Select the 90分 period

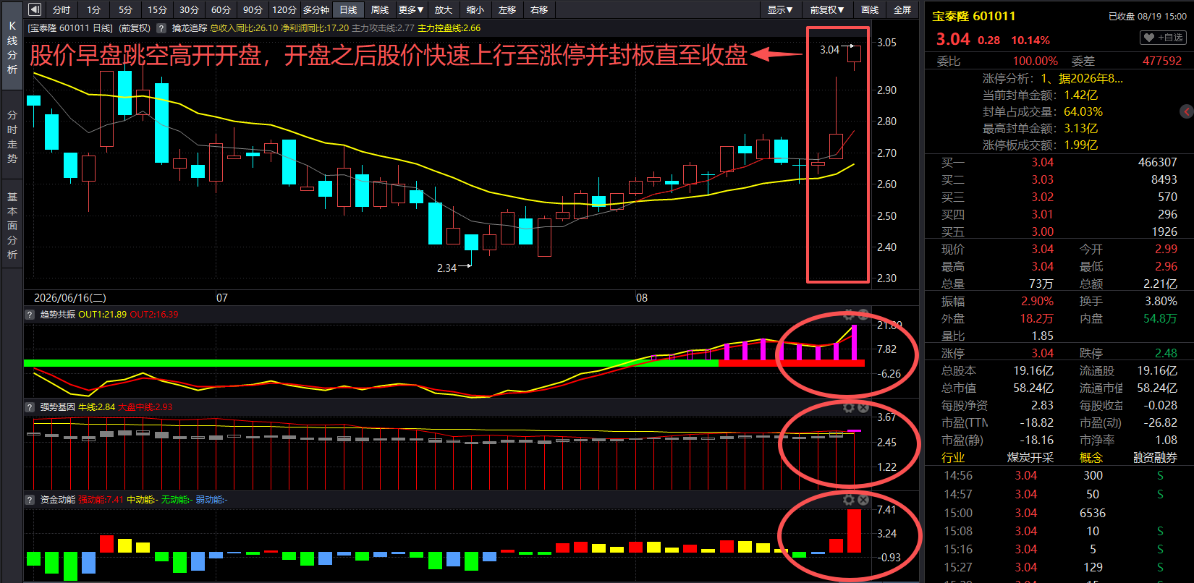(253, 9)
